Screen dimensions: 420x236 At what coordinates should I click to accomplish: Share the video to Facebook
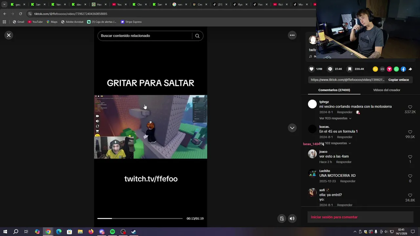click(403, 69)
